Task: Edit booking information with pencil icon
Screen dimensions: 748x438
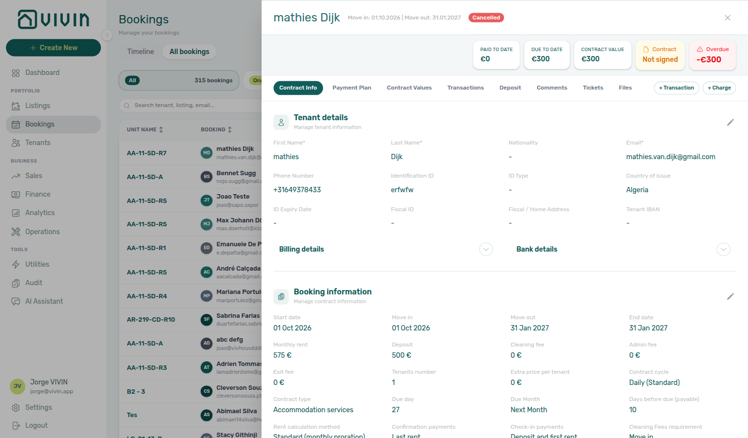Action: pos(730,296)
